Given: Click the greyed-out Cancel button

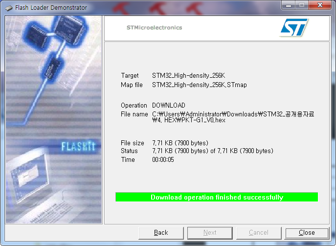Looking at the screenshot, I should 259,233.
